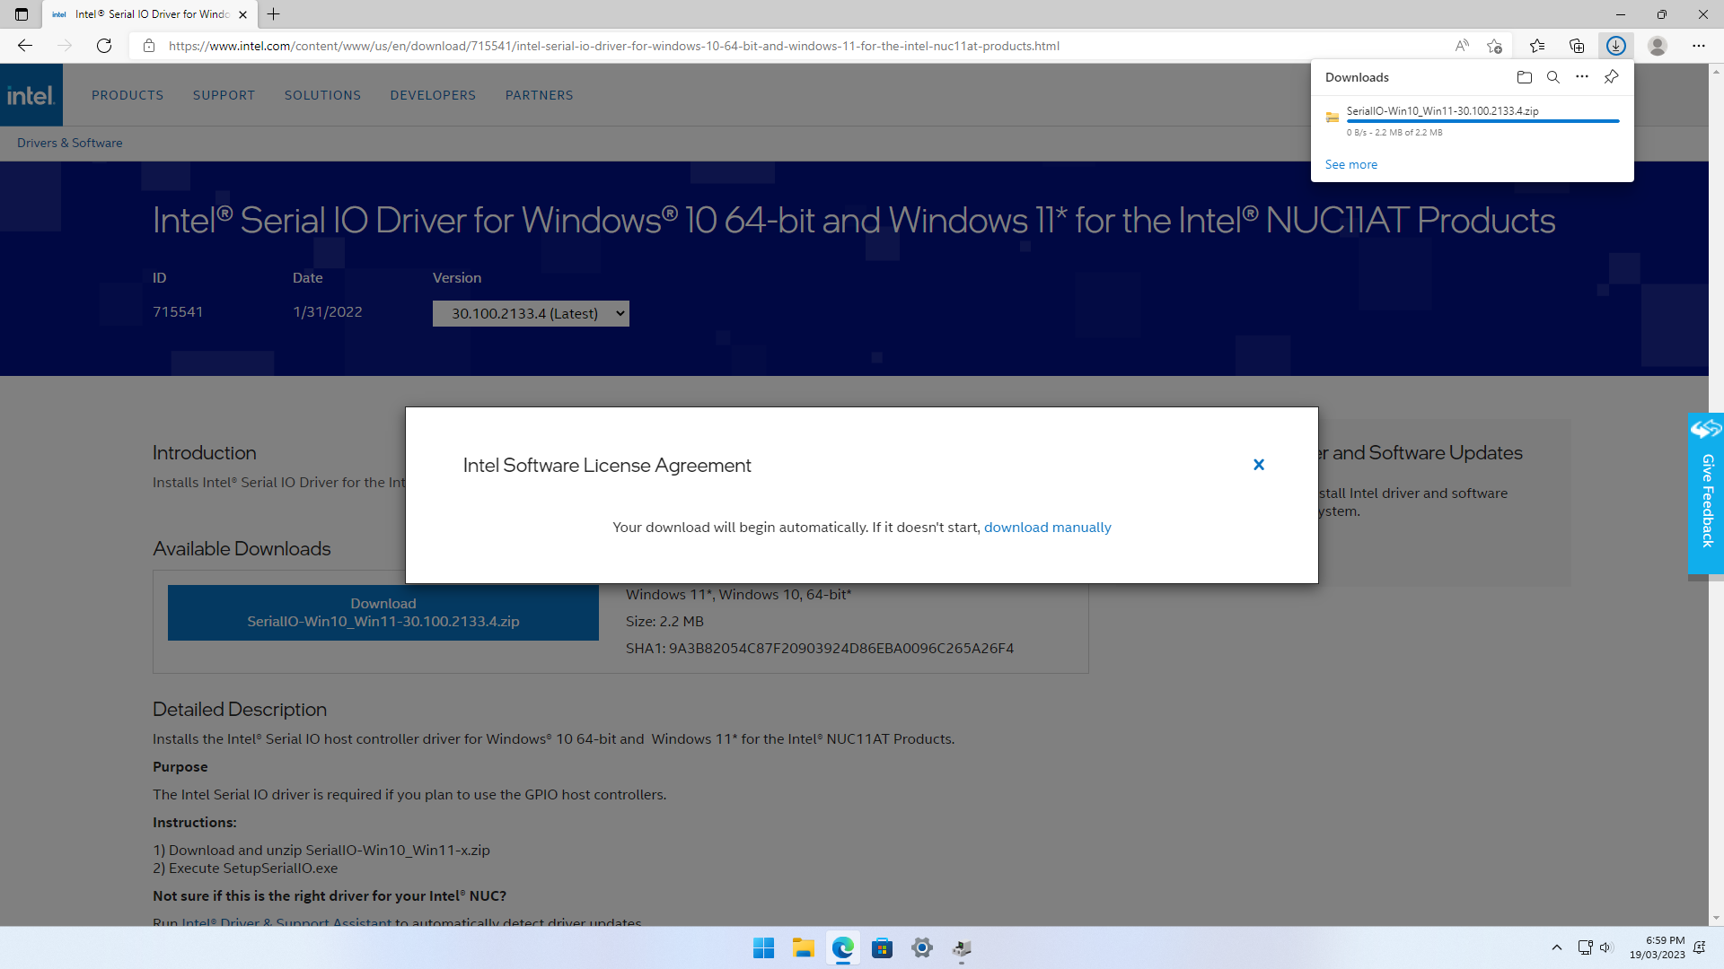
Task: Click the Size: 2.2 MB text
Action: 664,622
